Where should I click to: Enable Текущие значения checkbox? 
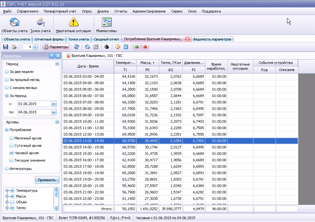click(12, 160)
